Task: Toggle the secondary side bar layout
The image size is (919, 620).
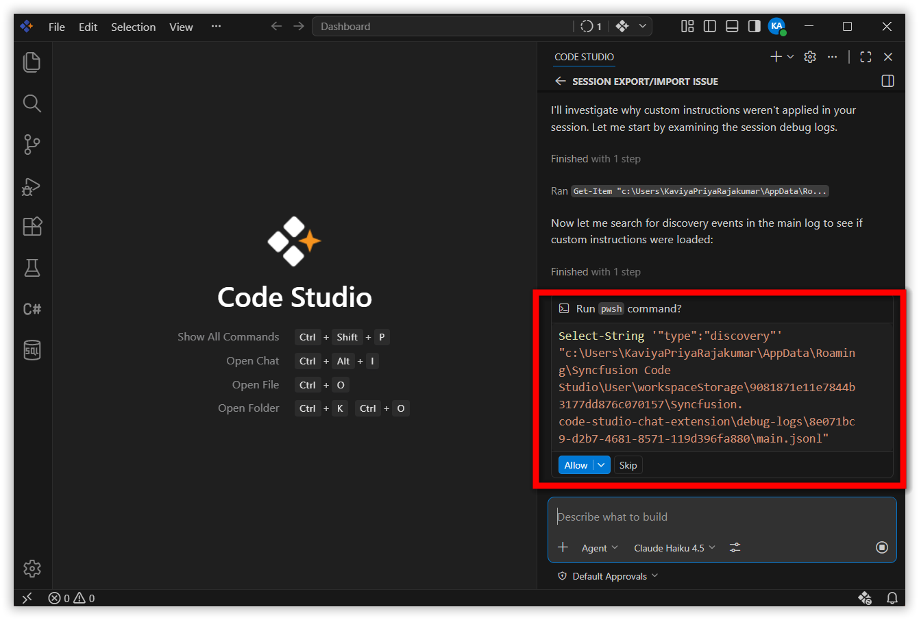Action: pyautogui.click(x=754, y=26)
